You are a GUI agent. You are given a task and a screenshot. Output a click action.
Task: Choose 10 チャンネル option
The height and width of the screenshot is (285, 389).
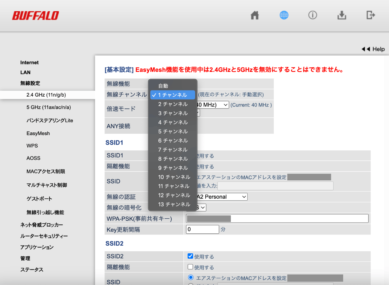click(173, 177)
